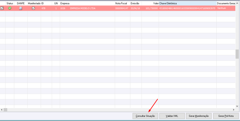Sort by the Manifestado column header
Viewport: 240px width, 121px height.
pyautogui.click(x=34, y=3)
